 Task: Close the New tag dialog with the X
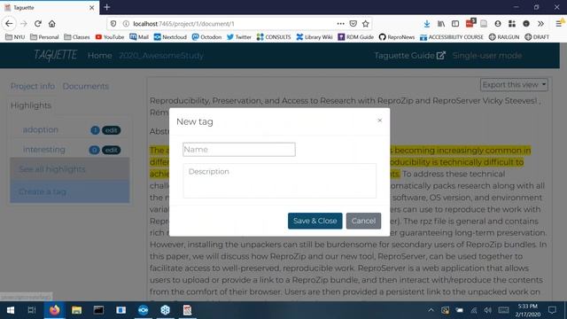(x=380, y=121)
